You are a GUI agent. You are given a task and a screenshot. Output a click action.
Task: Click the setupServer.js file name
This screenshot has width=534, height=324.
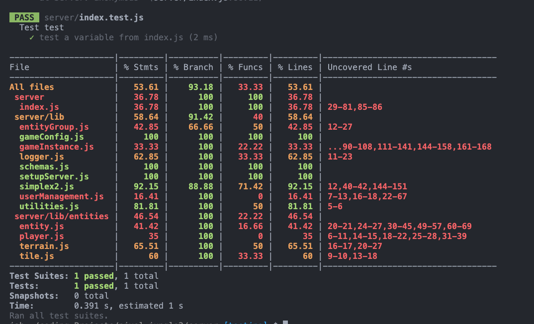point(54,176)
